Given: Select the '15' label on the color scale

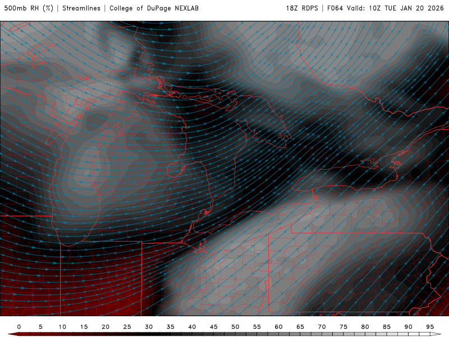Looking at the screenshot, I should [x=84, y=327].
